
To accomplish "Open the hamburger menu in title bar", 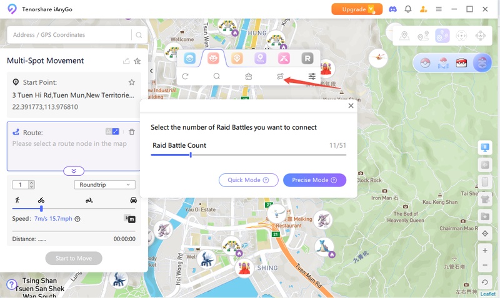I will (x=439, y=9).
